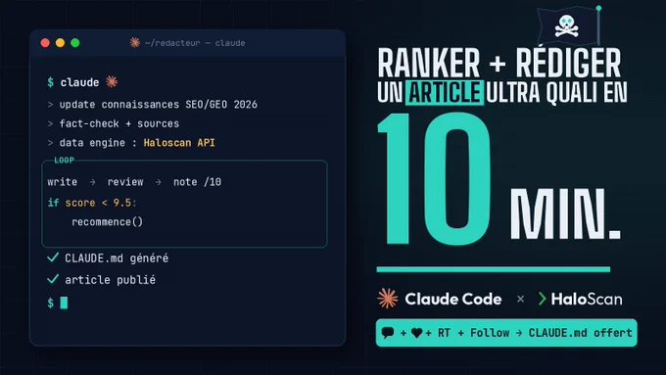The height and width of the screenshot is (375, 666).
Task: Click the green chevron HaloScan logo
Action: (542, 299)
